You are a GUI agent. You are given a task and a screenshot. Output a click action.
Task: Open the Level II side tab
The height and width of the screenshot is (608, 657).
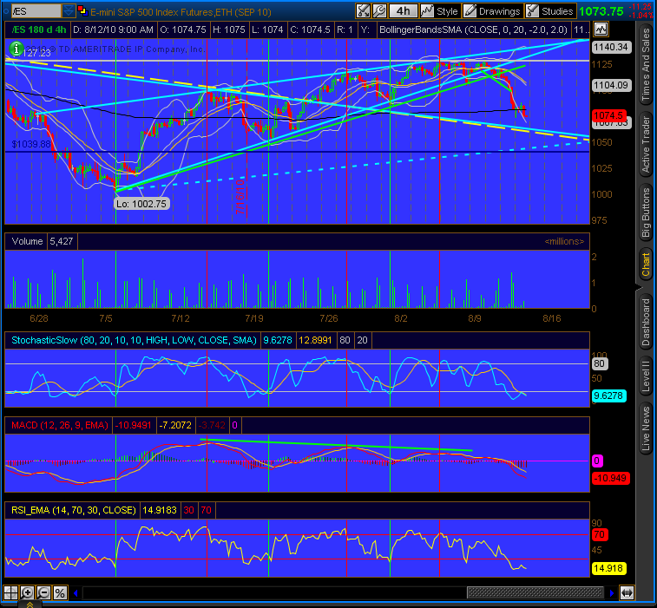click(x=646, y=376)
